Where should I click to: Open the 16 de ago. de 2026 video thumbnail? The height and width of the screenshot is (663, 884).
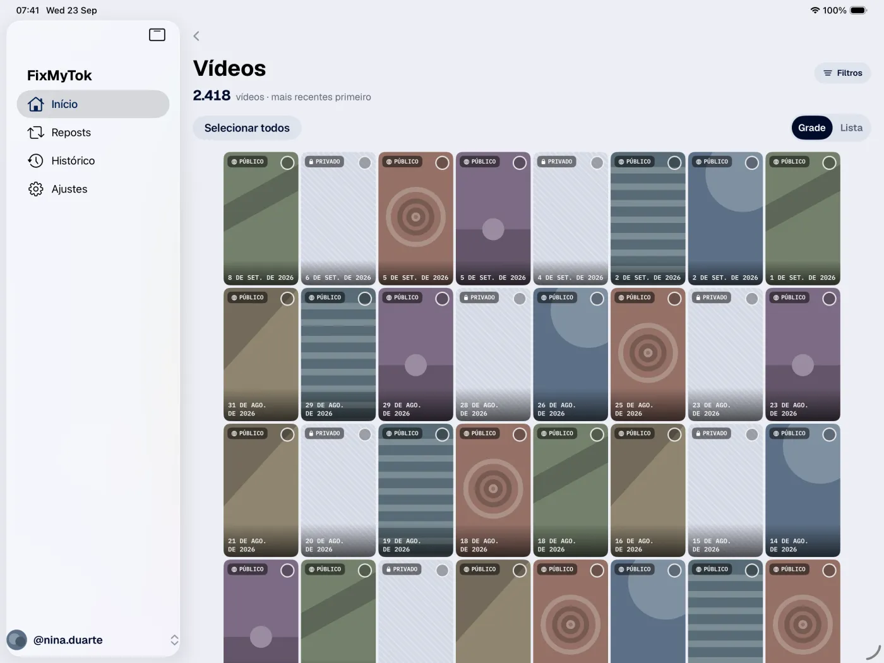tap(648, 490)
